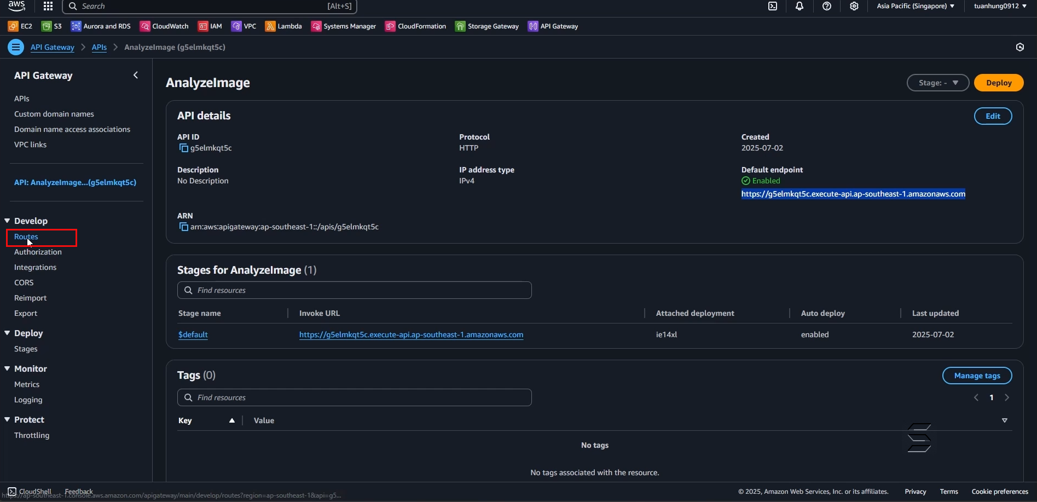Focus the top console Search box

pyautogui.click(x=210, y=6)
